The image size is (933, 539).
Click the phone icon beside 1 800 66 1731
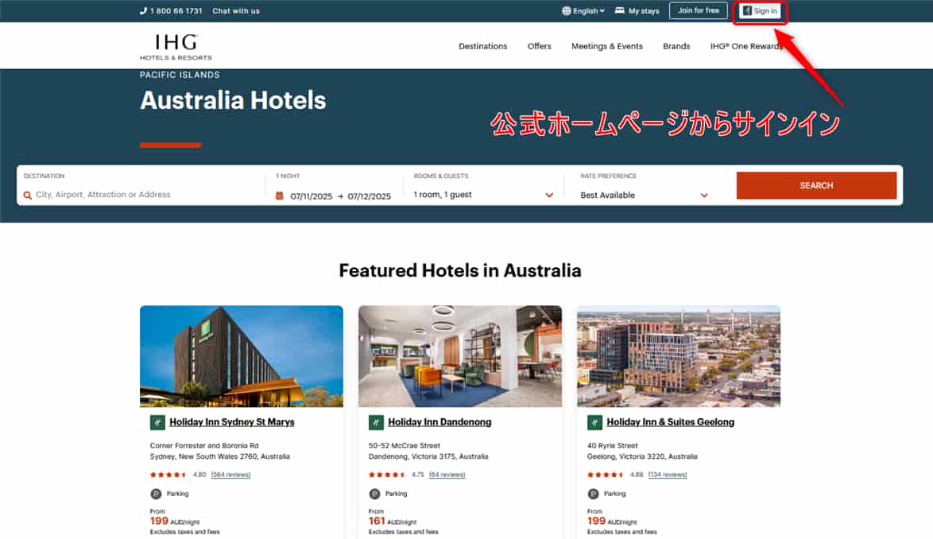pyautogui.click(x=143, y=10)
